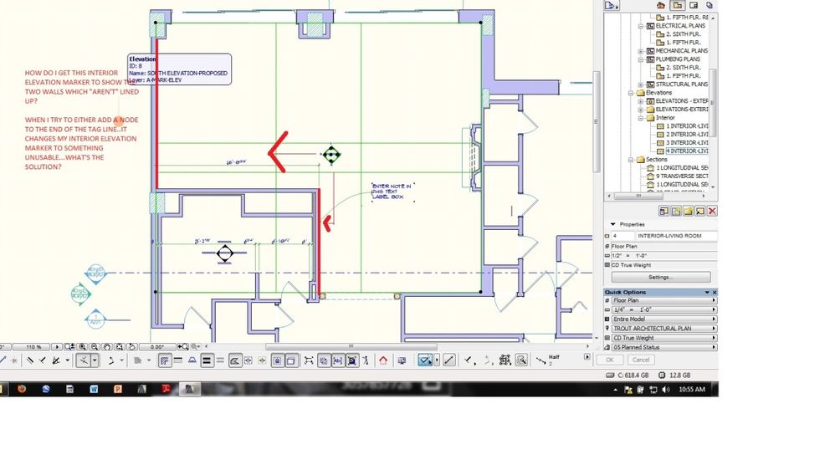Click the red house home icon

pyautogui.click(x=383, y=360)
